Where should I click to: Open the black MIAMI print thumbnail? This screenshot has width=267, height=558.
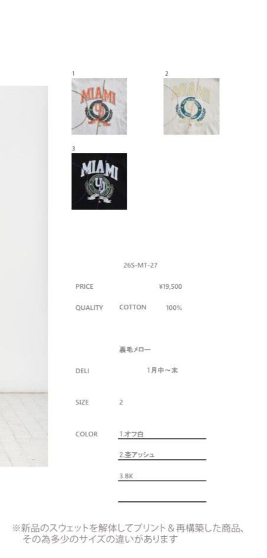coord(99,181)
